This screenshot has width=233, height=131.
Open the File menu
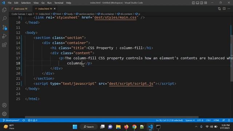tap(9, 3)
